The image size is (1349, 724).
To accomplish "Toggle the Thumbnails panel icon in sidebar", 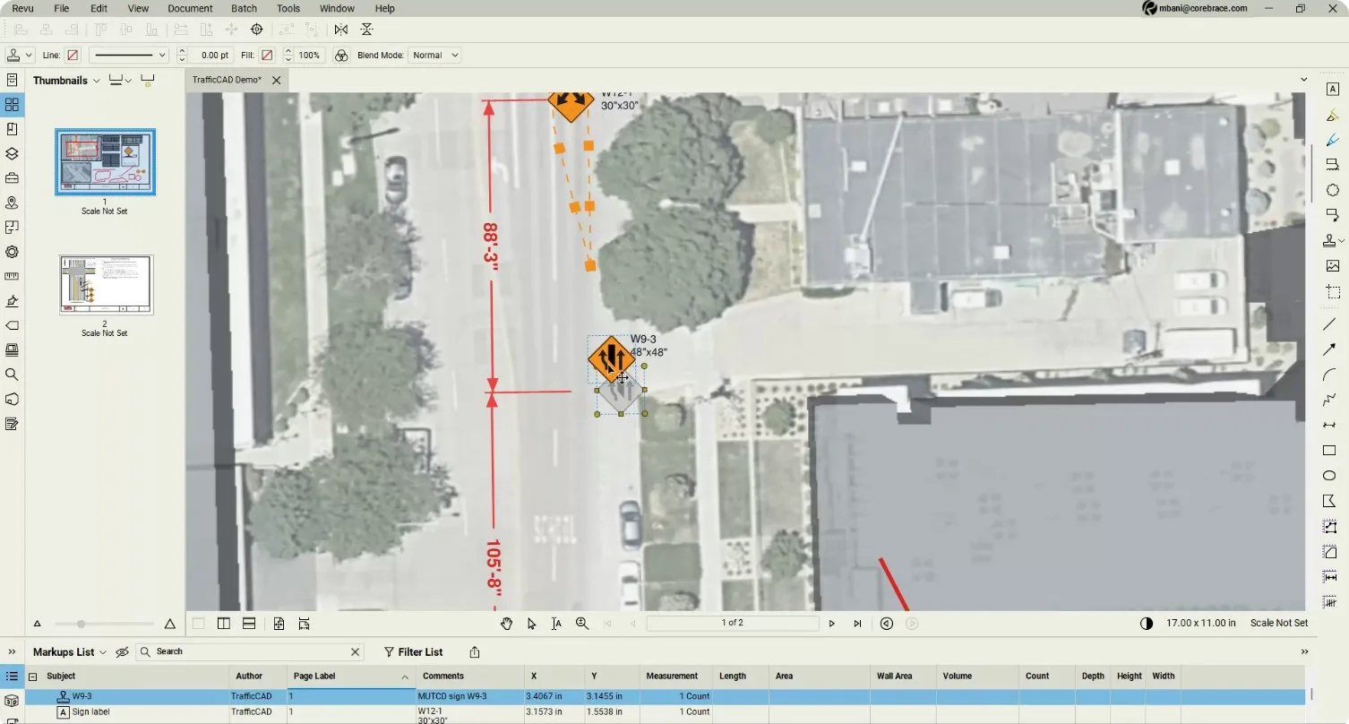I will 12,105.
